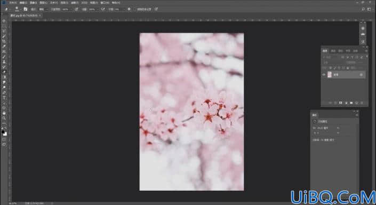Open the Properties panel flyout menu
This screenshot has width=376, height=205.
357,115
